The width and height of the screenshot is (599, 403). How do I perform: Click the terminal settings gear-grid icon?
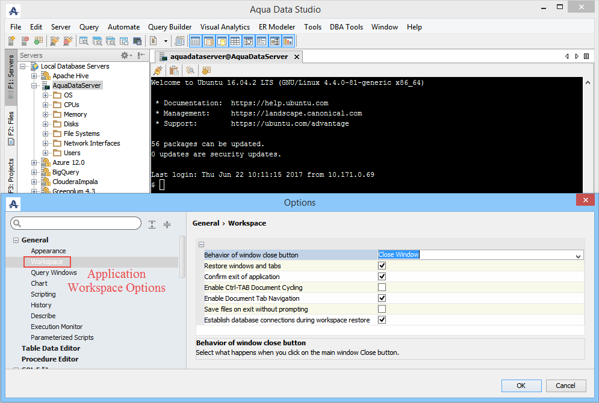(206, 70)
